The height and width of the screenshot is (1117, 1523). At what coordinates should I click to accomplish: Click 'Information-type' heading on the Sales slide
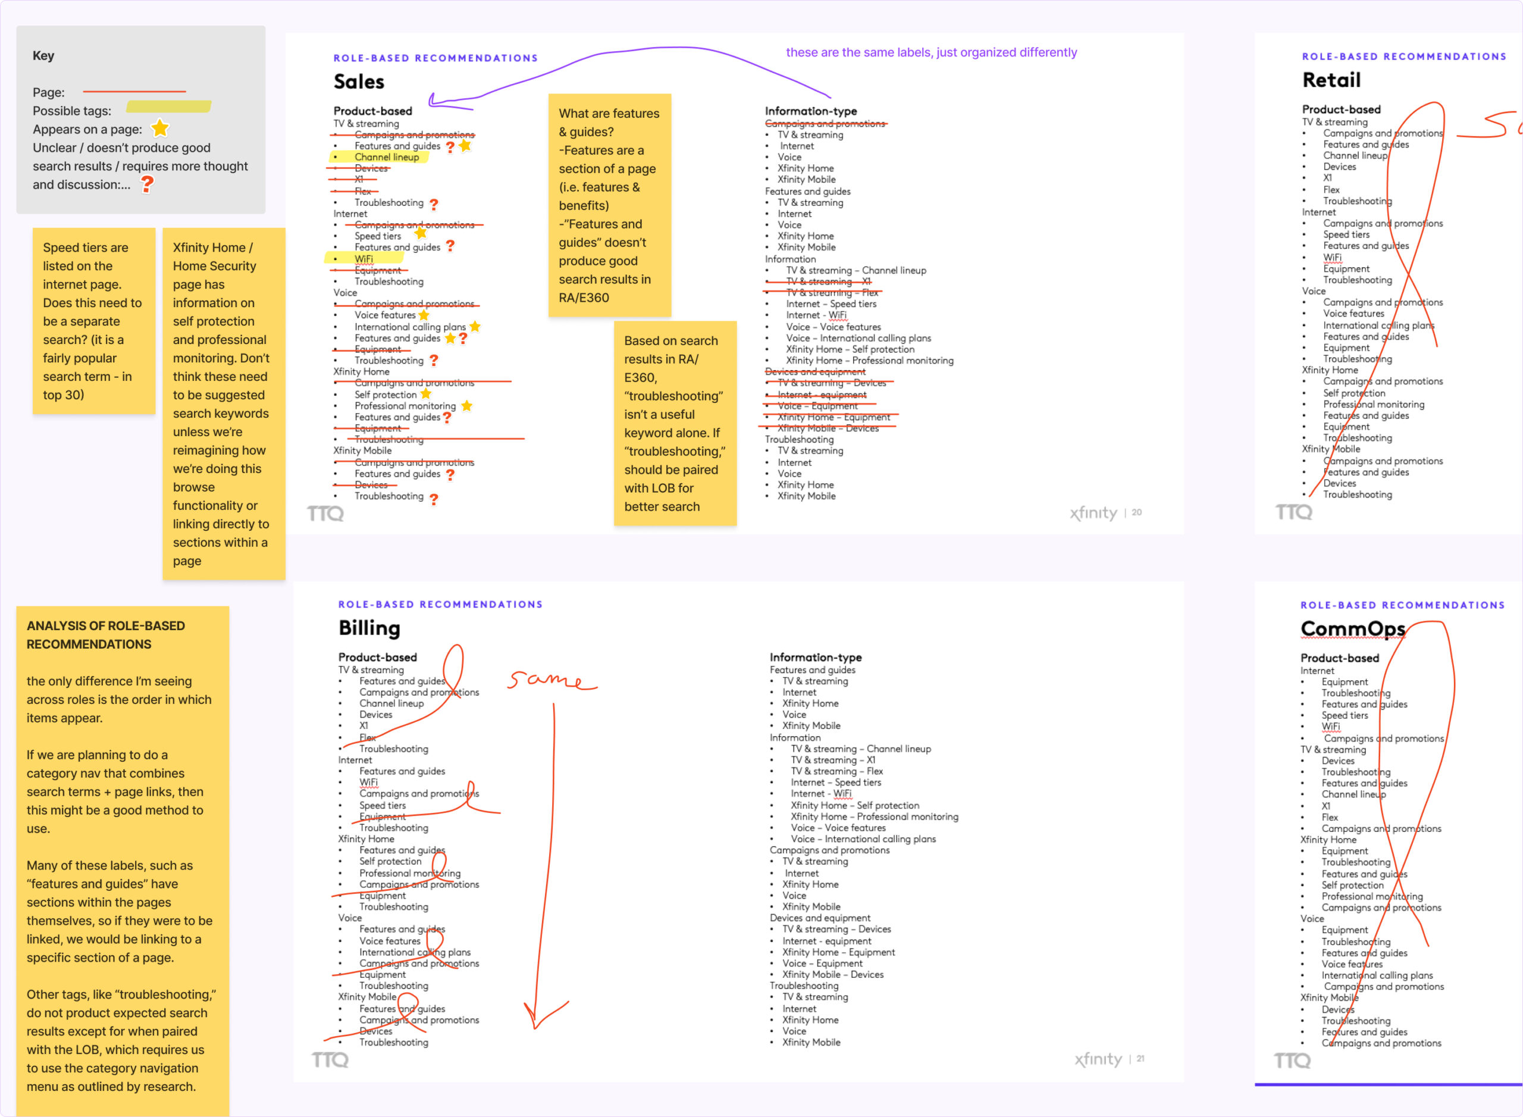click(x=810, y=111)
